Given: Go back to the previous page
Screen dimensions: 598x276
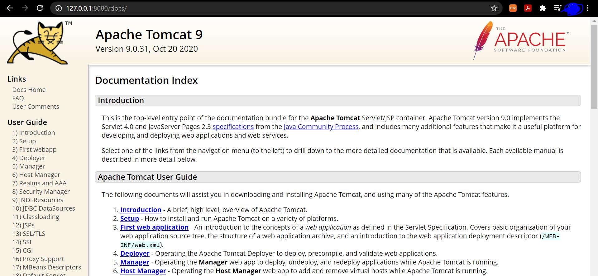Looking at the screenshot, I should [x=10, y=8].
